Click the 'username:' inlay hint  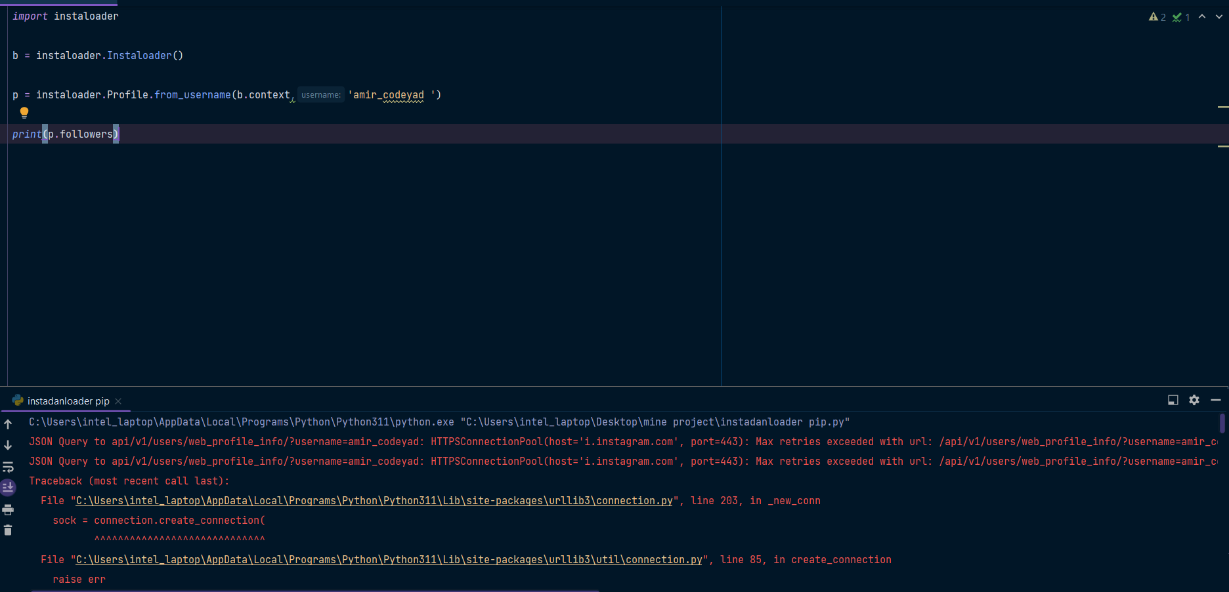tap(321, 95)
